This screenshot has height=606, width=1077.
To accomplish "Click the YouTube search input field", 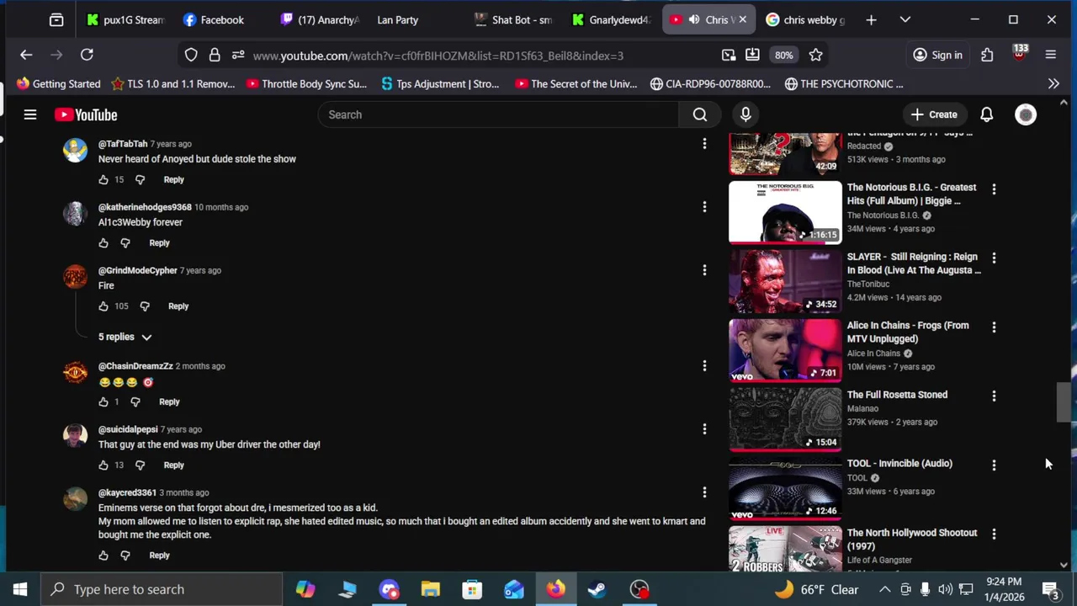I will click(500, 114).
